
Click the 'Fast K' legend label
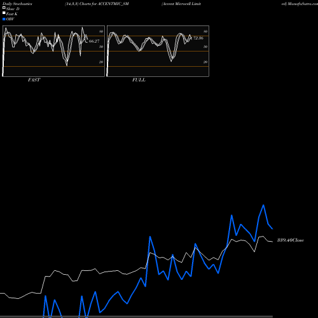click(x=12, y=14)
